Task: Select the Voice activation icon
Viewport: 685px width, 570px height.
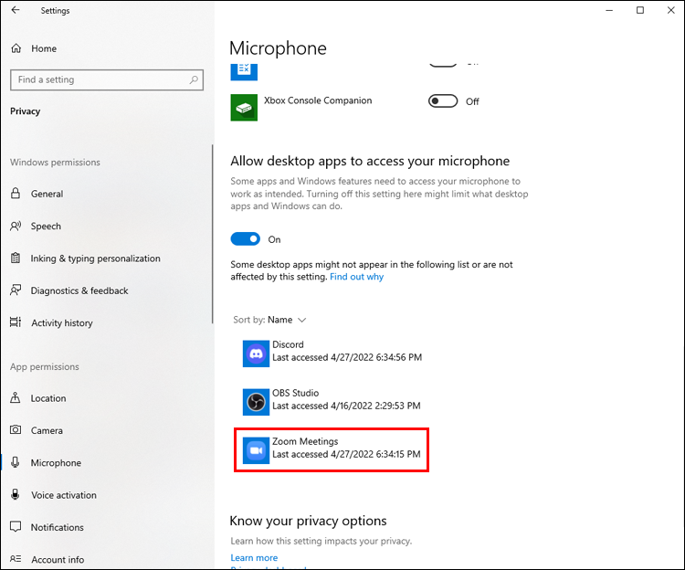Action: coord(16,494)
